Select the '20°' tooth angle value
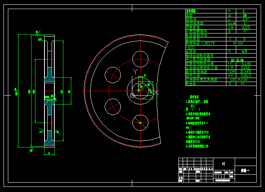This screenshot has width=265, height=192. pyautogui.click(x=246, y=19)
